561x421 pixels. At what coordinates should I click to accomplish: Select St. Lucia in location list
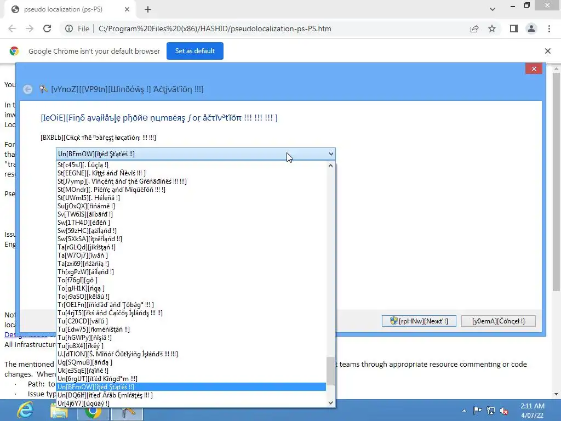coord(191,165)
